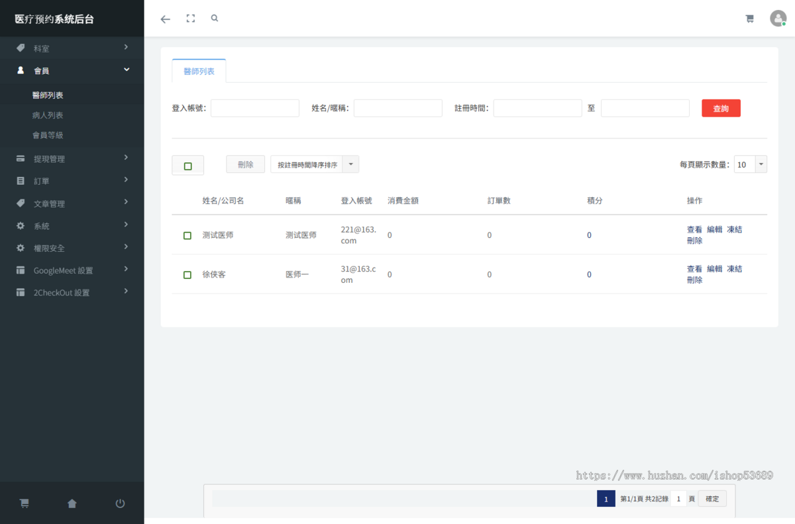The image size is (795, 524).
Task: Open the 每頁顯示數量 dropdown showing 10
Action: (751, 164)
